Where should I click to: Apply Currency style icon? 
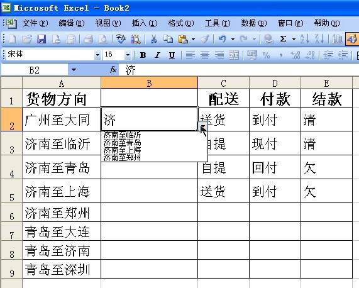[x=251, y=55]
